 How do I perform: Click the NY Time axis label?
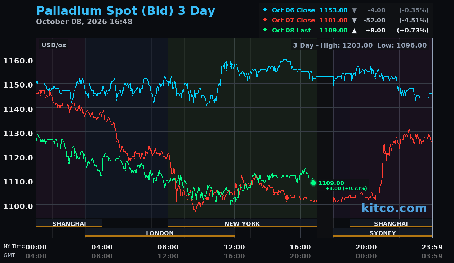pos(14,246)
